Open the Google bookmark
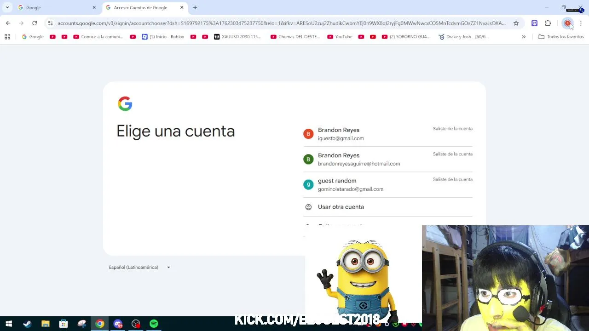 (x=33, y=37)
